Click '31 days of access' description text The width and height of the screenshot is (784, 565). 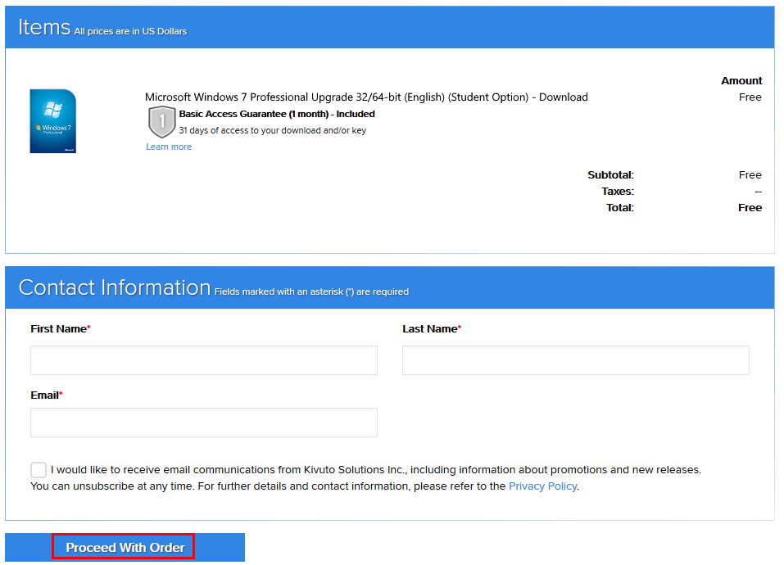pyautogui.click(x=273, y=130)
